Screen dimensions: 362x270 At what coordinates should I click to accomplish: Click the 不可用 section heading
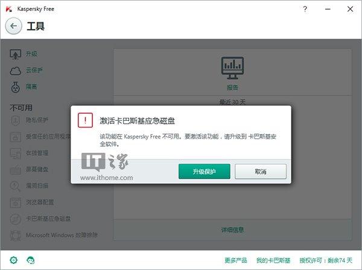click(21, 108)
